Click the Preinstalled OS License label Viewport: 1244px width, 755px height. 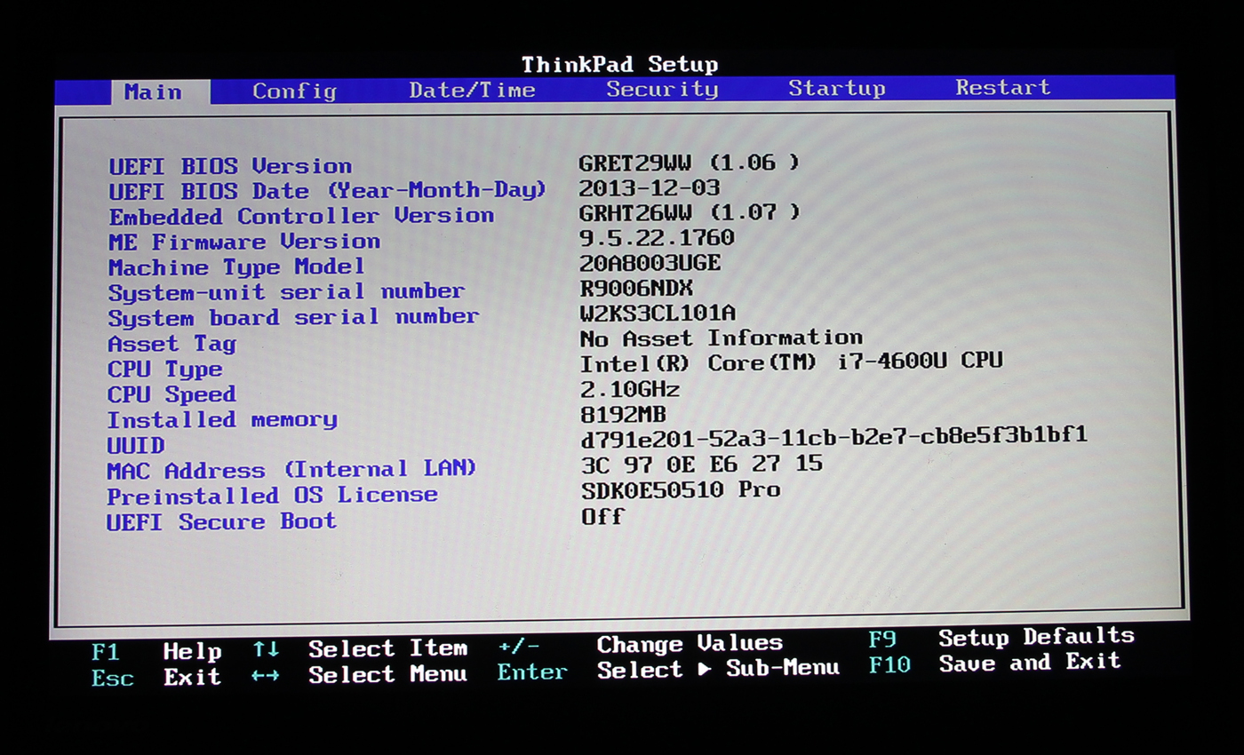(x=272, y=495)
